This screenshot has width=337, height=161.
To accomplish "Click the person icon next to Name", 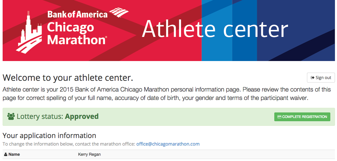I will (x=6, y=155).
